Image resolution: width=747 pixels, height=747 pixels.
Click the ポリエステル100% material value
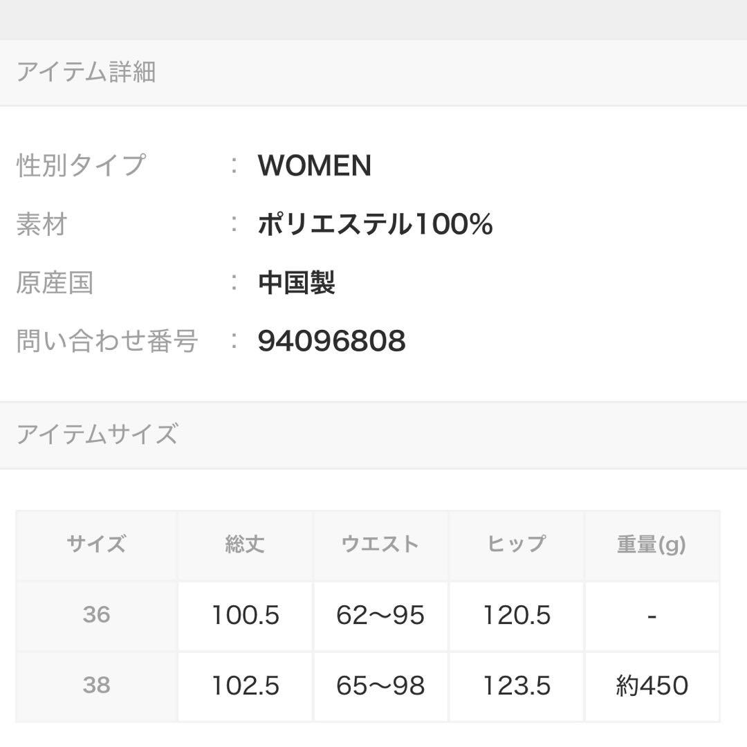[x=375, y=224]
